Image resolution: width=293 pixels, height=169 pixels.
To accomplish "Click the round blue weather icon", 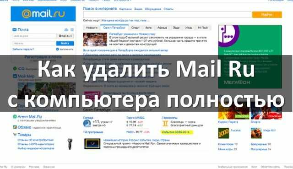I will 87,124.
